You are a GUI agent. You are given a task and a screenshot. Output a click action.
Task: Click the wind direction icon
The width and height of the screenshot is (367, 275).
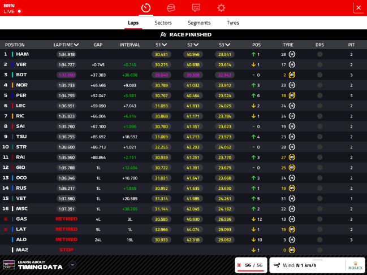(x=277, y=265)
